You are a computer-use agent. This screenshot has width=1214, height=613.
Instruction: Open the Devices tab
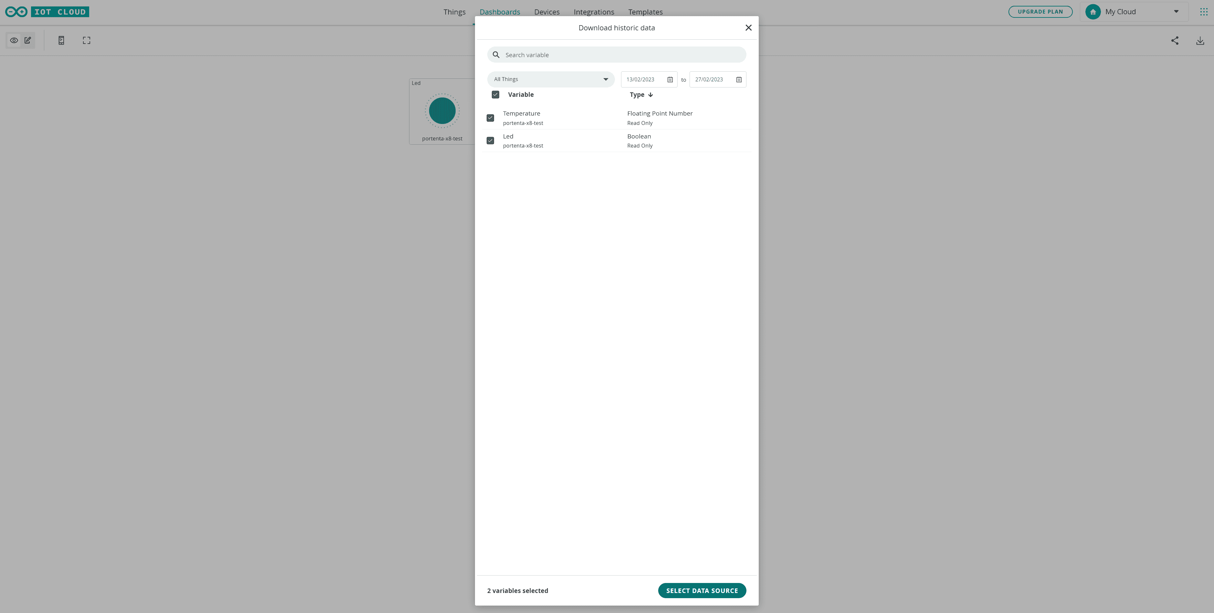click(x=547, y=12)
